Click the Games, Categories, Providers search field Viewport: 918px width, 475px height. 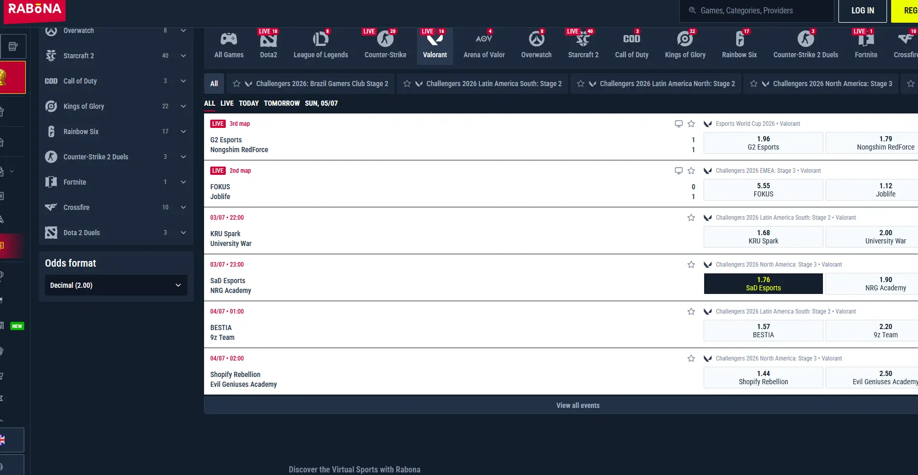pyautogui.click(x=757, y=11)
